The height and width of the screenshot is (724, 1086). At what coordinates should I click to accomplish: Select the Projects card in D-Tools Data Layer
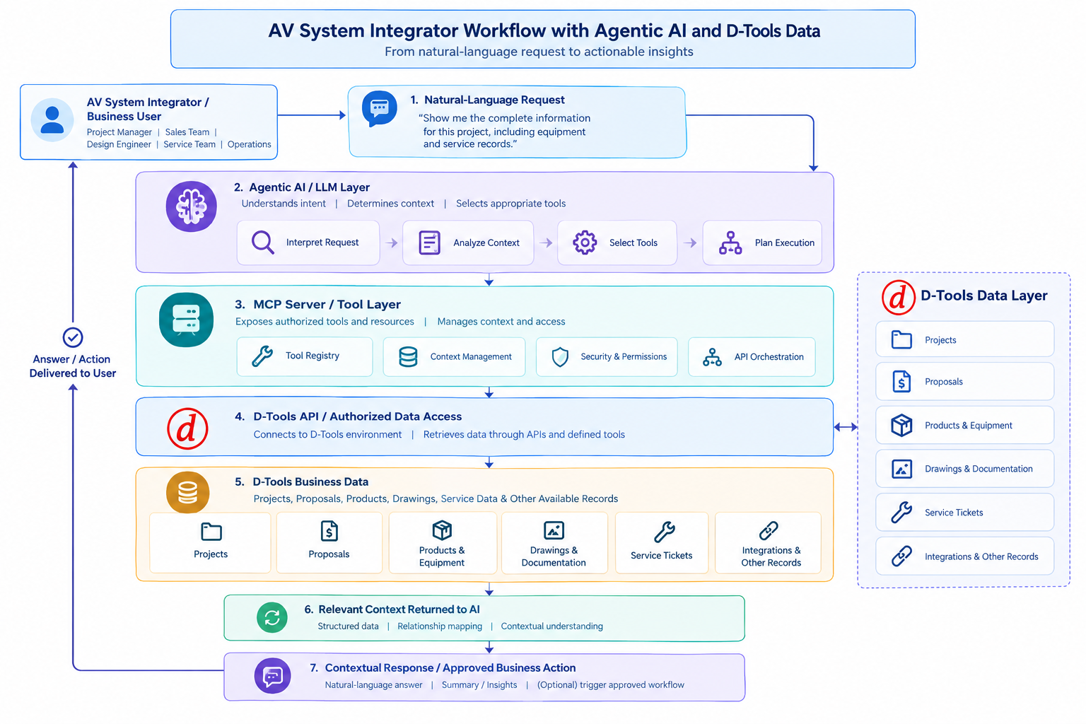(964, 339)
